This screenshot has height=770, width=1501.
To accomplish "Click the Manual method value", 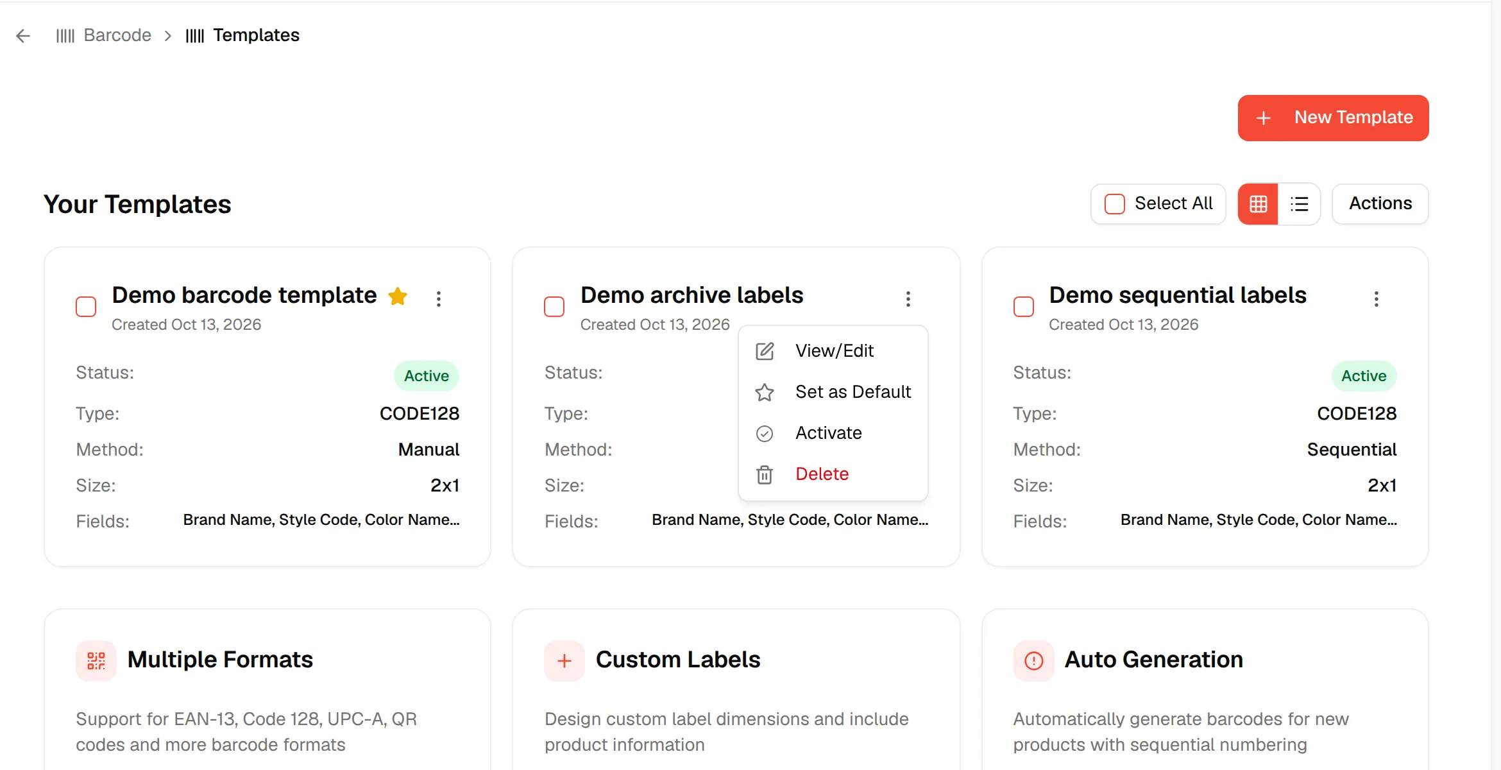I will (428, 450).
